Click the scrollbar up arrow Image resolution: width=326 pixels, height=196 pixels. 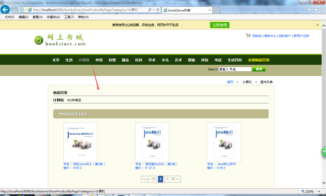[x=324, y=26]
